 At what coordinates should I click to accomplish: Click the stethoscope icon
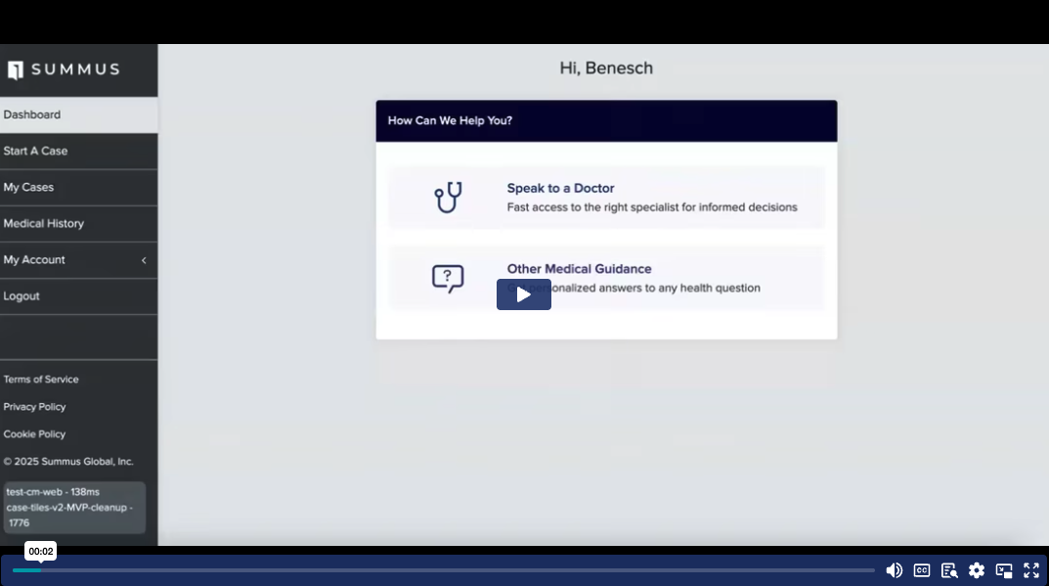point(448,198)
